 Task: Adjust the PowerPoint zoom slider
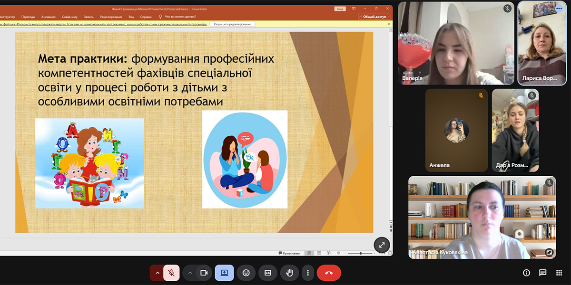pos(360,253)
